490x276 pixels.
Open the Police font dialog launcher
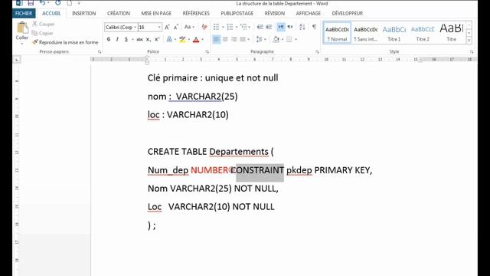click(207, 51)
